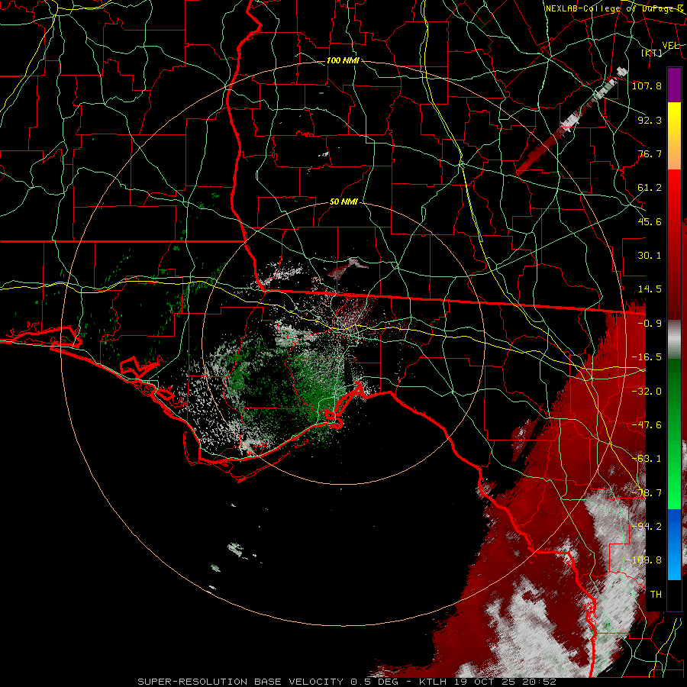Image resolution: width=687 pixels, height=687 pixels.
Task: Click the -78.7 velocity scale value
Action: click(x=647, y=493)
